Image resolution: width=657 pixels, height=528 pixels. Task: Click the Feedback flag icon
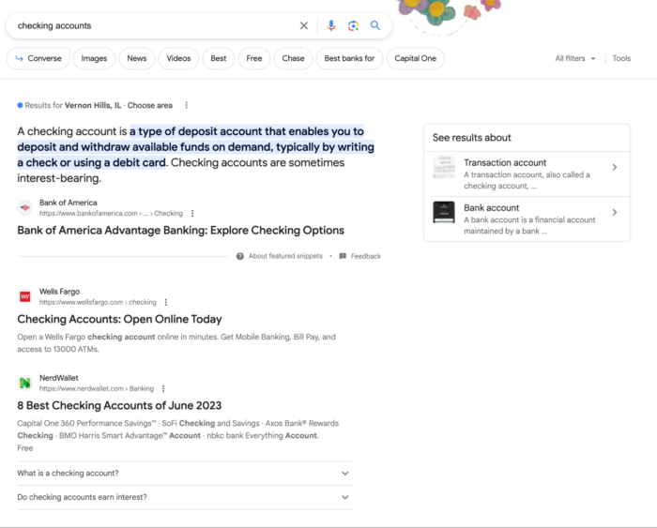click(343, 256)
